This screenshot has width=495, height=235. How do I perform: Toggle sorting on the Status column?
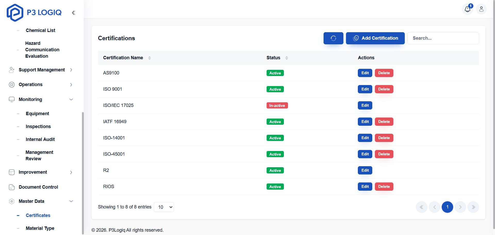click(287, 58)
